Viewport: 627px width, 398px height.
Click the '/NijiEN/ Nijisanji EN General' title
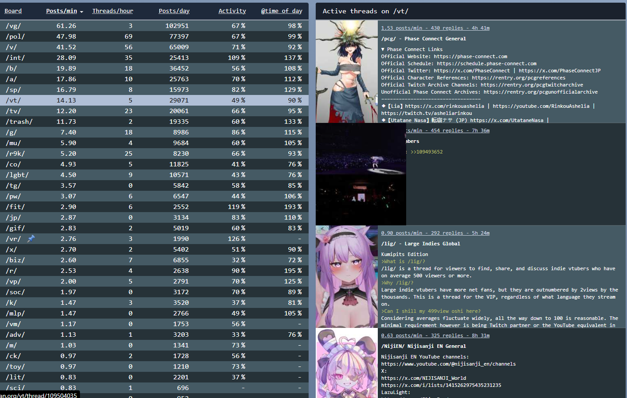[x=423, y=346]
